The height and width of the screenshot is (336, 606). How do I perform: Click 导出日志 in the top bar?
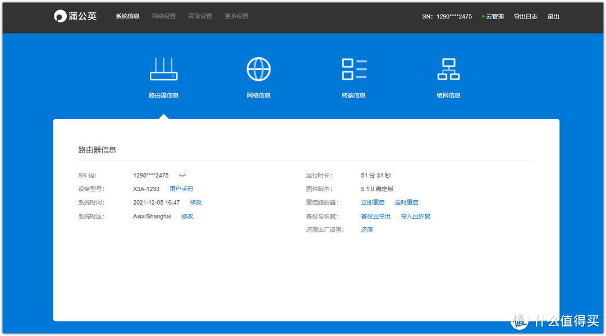pyautogui.click(x=525, y=16)
